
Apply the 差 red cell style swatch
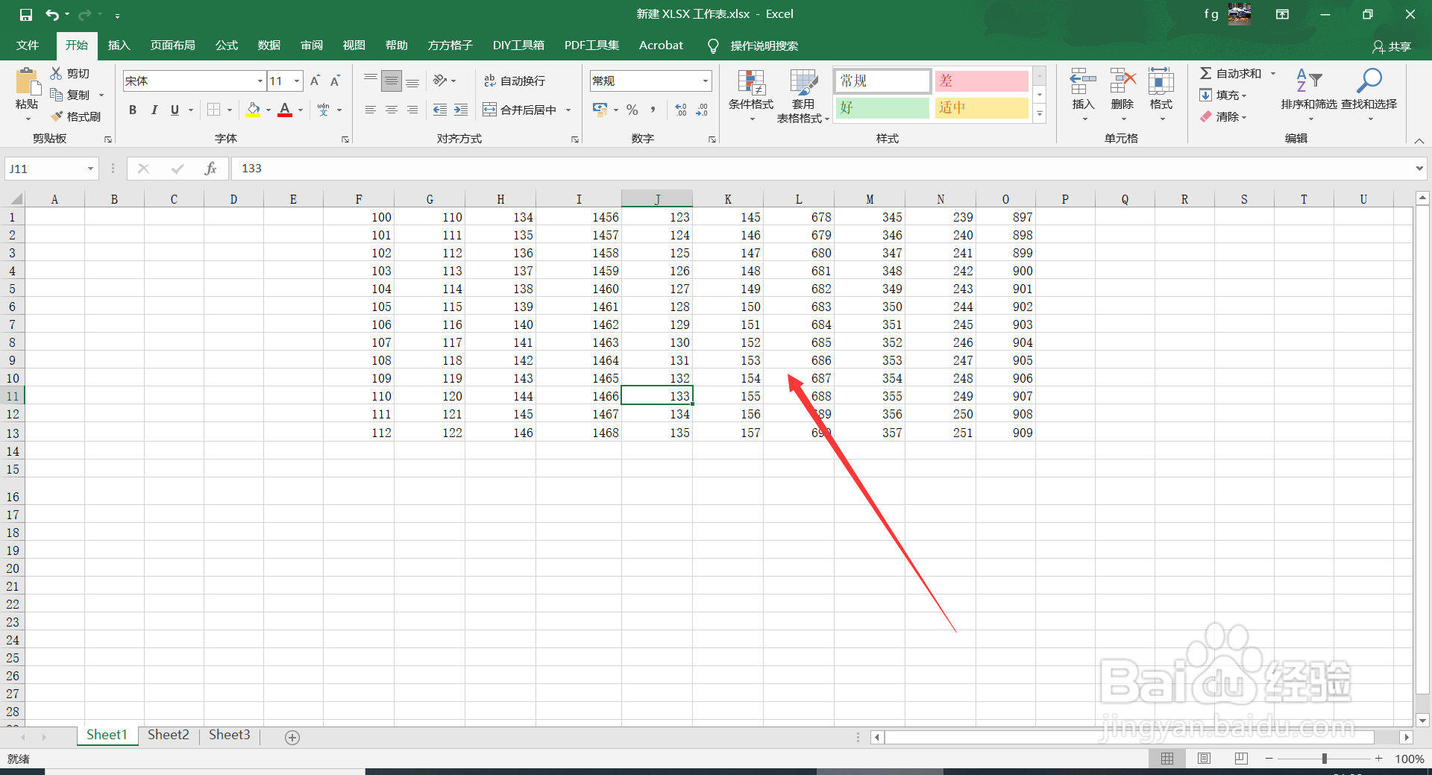pyautogui.click(x=982, y=81)
